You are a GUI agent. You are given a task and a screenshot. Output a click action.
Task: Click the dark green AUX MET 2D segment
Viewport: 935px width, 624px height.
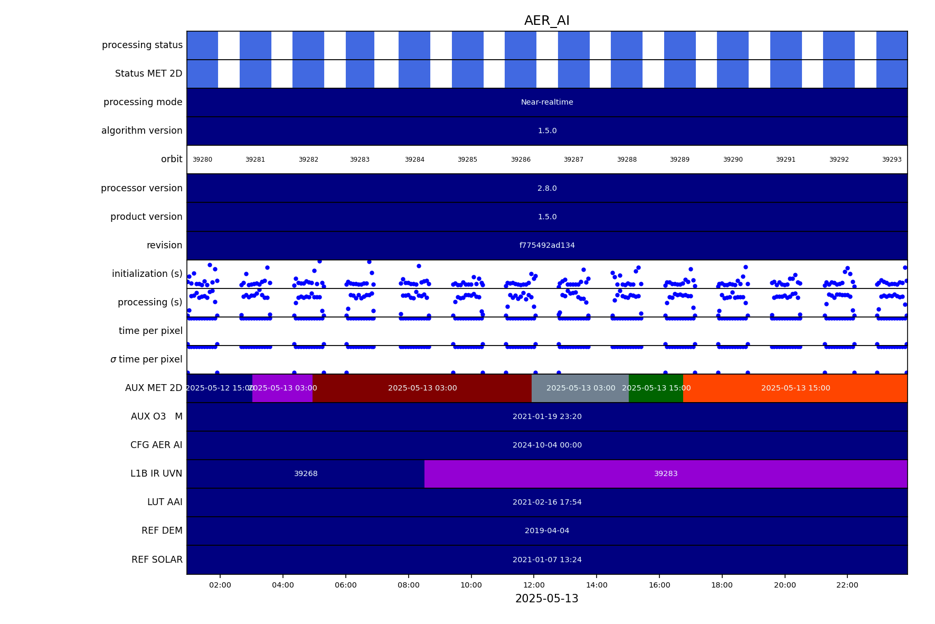point(656,388)
